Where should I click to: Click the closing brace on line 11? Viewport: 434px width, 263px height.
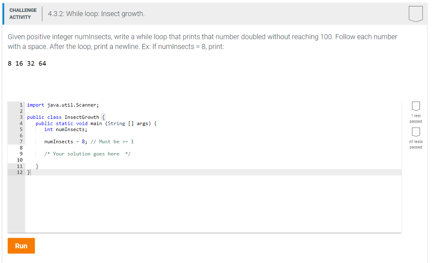(x=36, y=166)
